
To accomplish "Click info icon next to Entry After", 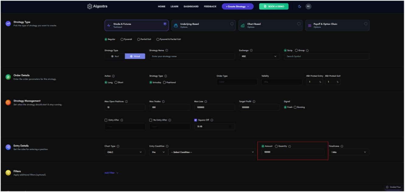I will point(122,120).
